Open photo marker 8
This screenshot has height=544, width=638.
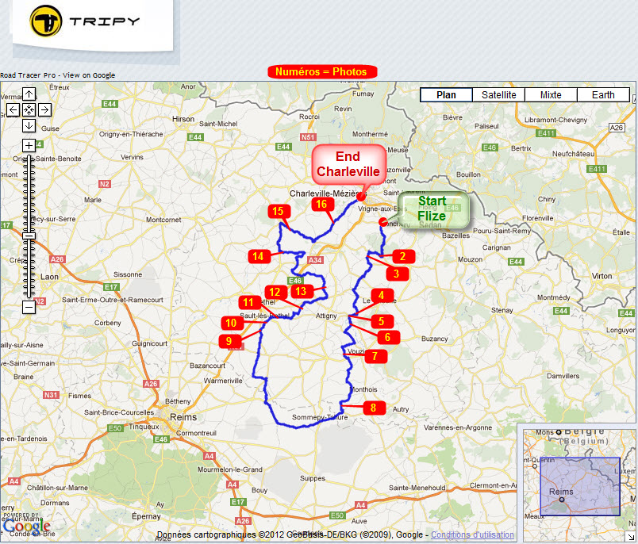(374, 408)
